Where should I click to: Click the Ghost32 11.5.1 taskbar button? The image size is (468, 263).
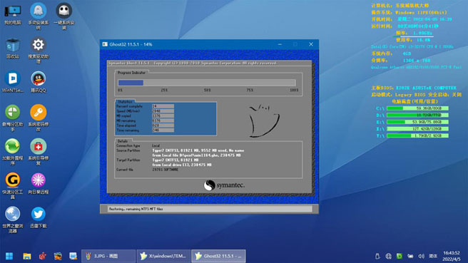pyautogui.click(x=218, y=256)
